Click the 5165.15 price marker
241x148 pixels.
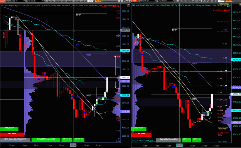pyautogui.click(x=125, y=50)
